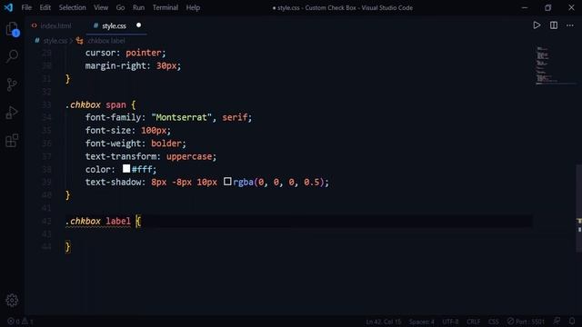Click the vertical editor scrollbar
The width and height of the screenshot is (582, 327).
click(579, 208)
